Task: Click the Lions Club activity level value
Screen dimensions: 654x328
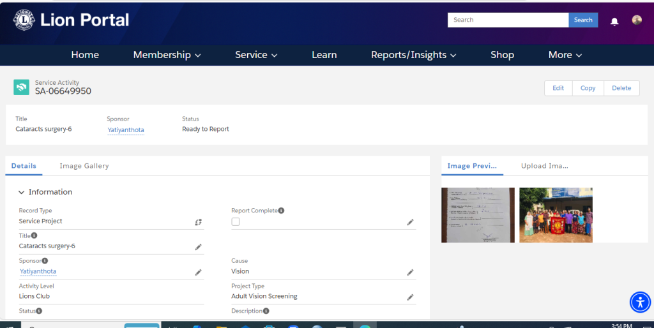Action: (34, 296)
